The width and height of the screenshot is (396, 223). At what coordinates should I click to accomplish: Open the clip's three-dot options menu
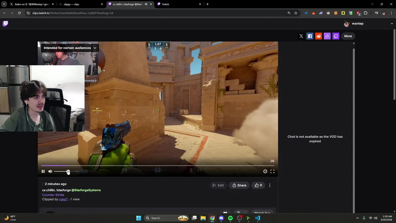pyautogui.click(x=270, y=185)
